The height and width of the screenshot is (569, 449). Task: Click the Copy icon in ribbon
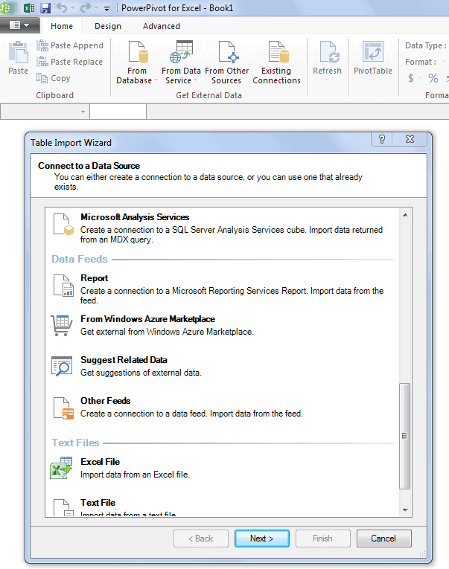[54, 78]
